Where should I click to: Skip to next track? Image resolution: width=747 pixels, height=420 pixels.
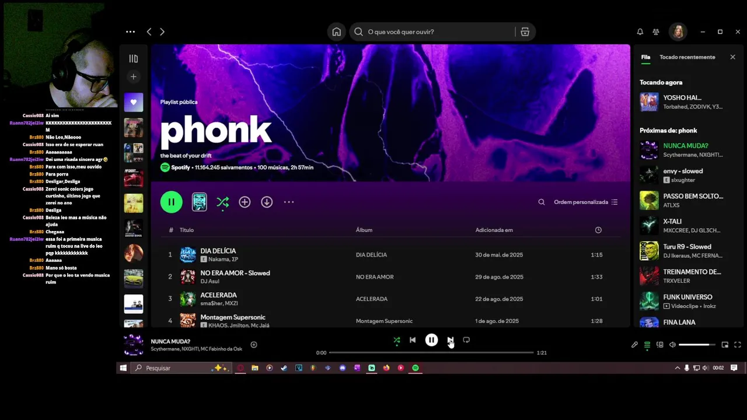[450, 340]
